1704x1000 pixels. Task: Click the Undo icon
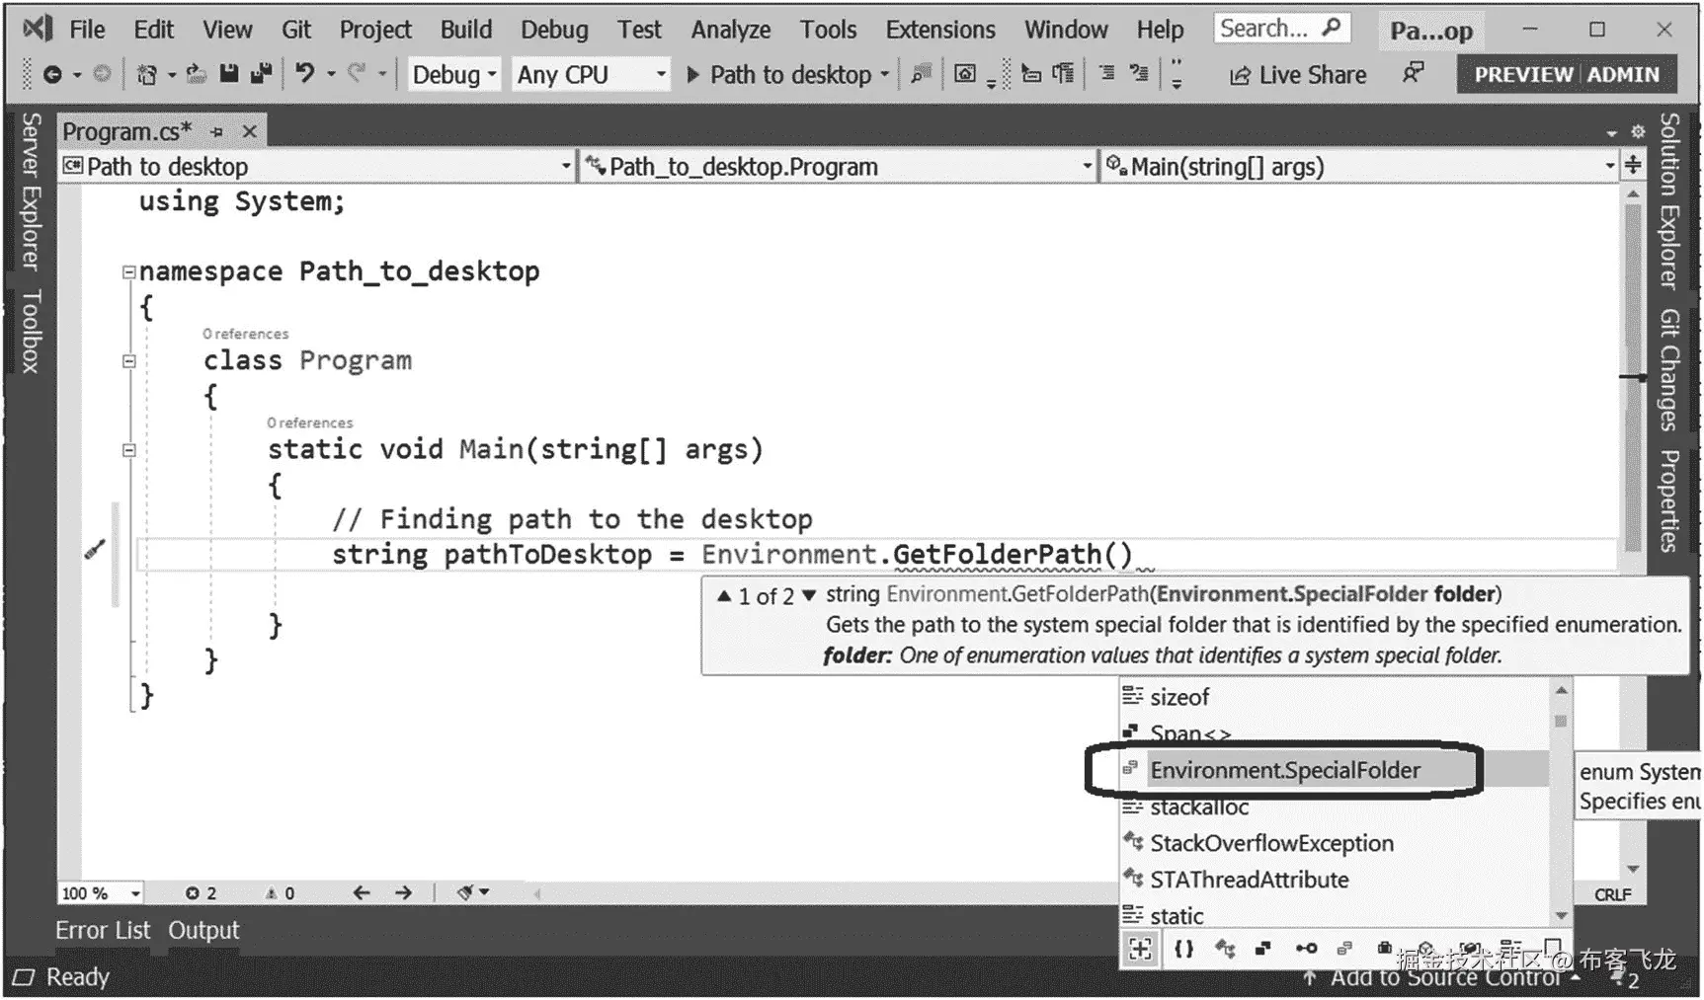click(304, 74)
